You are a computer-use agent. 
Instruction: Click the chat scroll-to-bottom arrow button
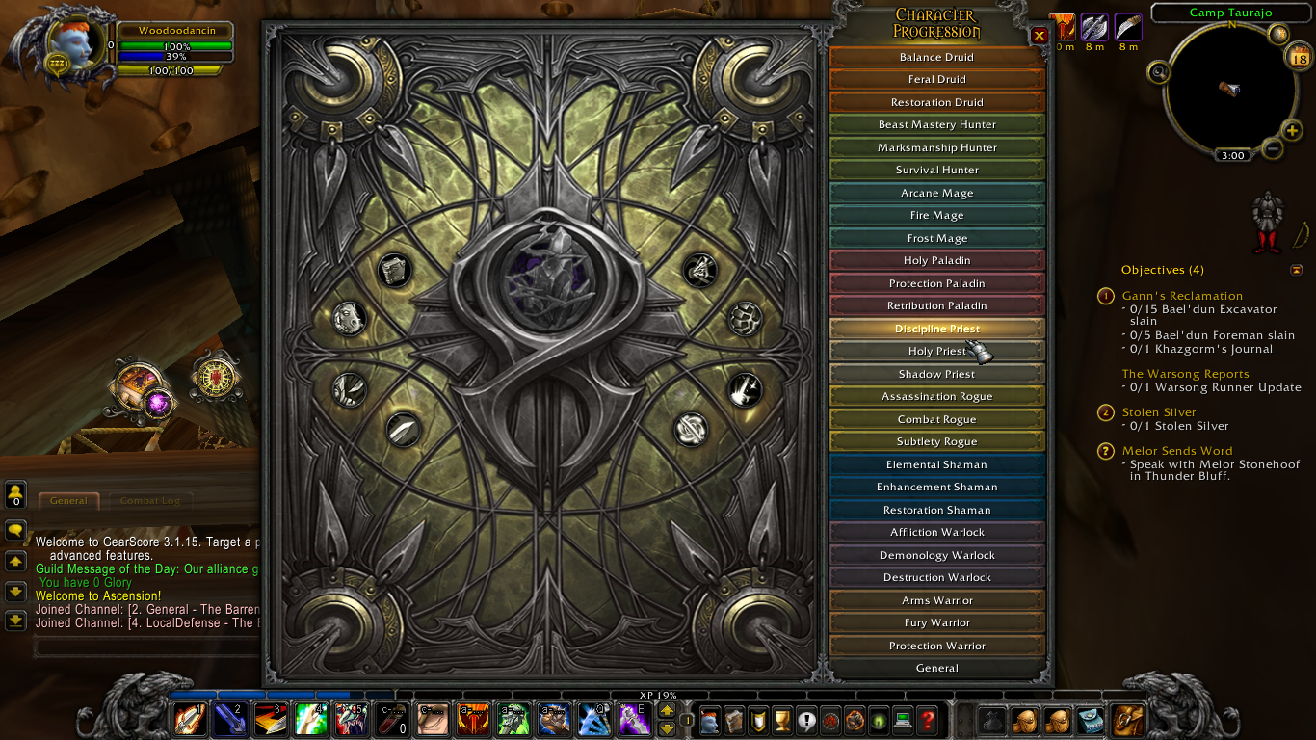click(x=15, y=621)
